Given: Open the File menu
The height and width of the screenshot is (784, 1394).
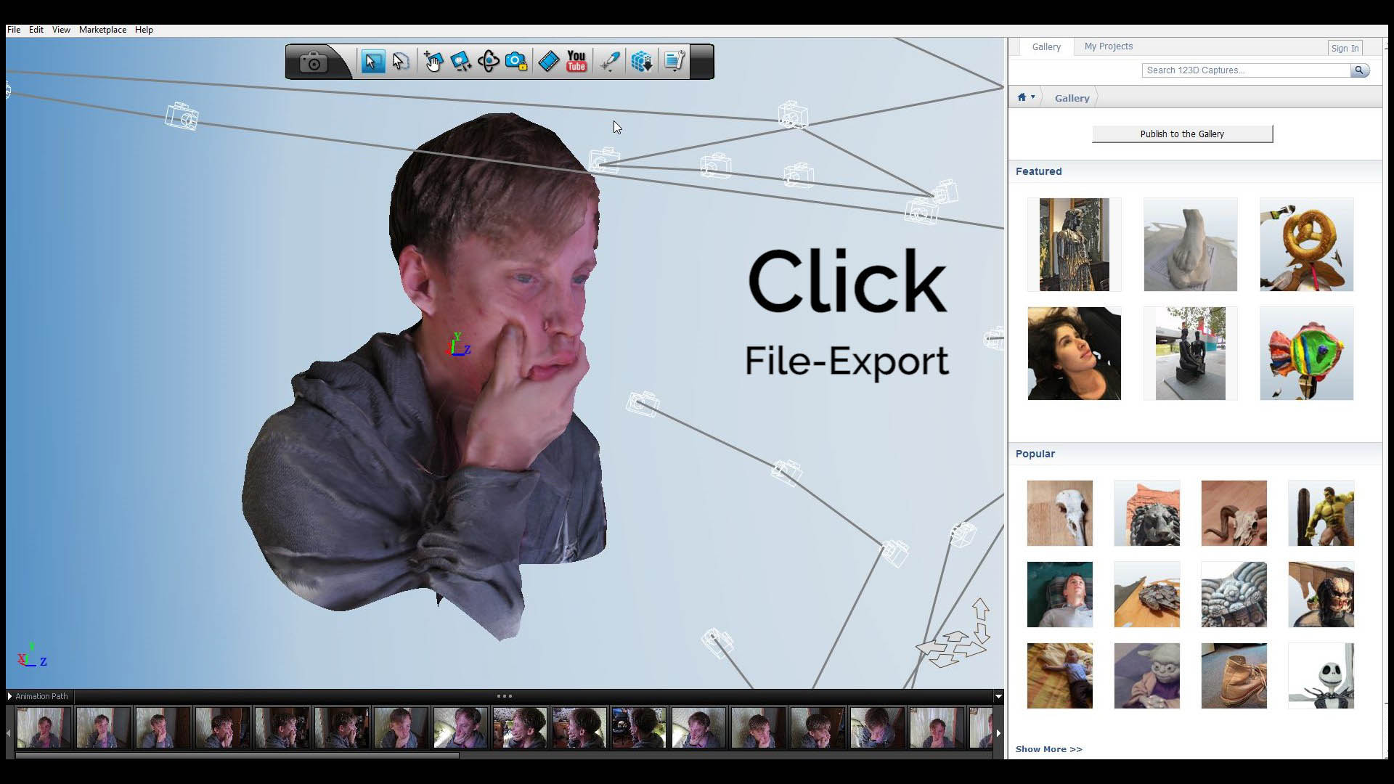Looking at the screenshot, I should pyautogui.click(x=14, y=30).
